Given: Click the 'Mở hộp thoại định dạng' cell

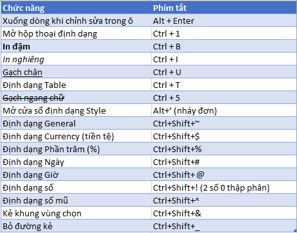Looking at the screenshot, I should click(x=76, y=33).
